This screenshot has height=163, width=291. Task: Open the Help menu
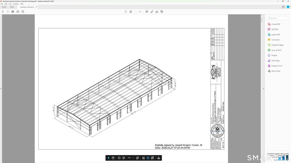pos(22,4)
